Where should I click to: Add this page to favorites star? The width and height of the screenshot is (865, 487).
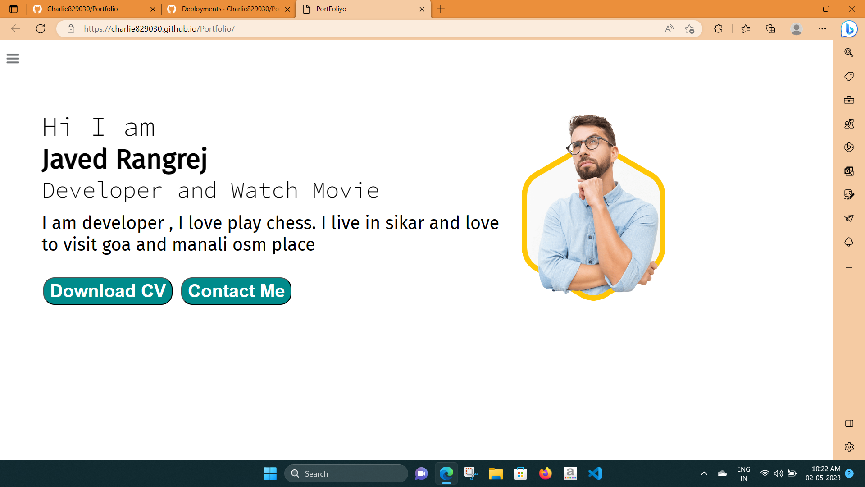(689, 29)
